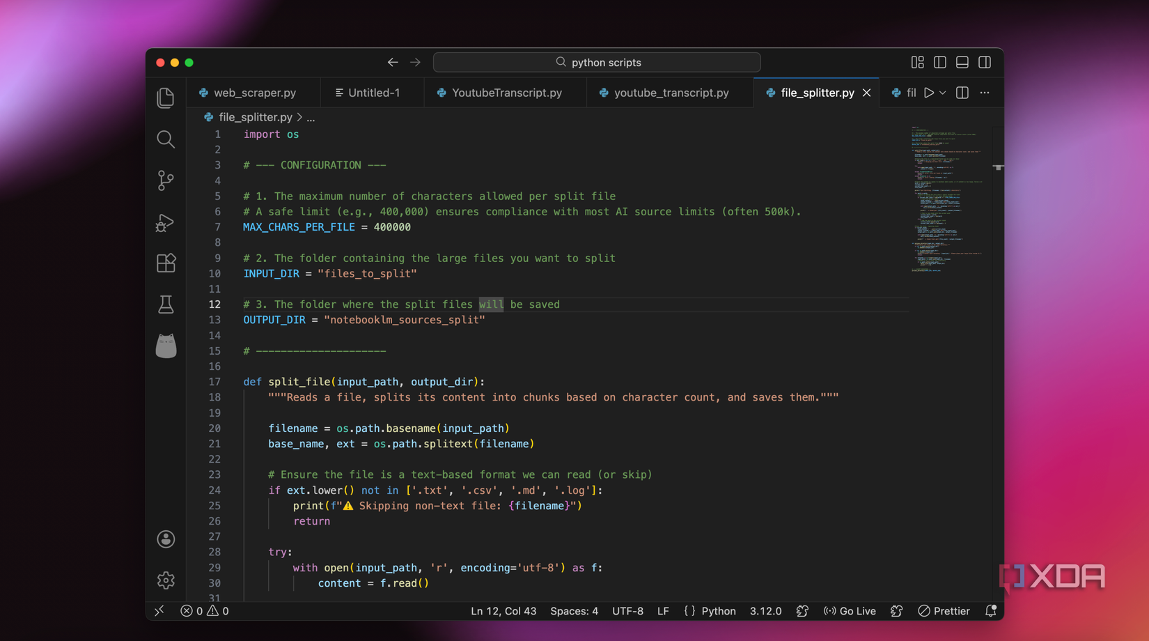Open the Manage gear settings icon
The width and height of the screenshot is (1149, 641).
[166, 580]
